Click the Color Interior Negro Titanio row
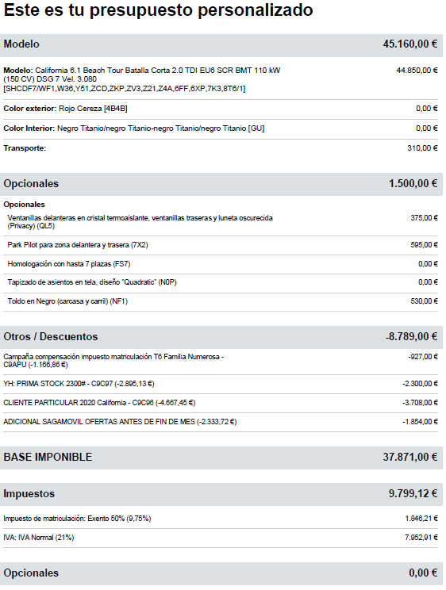 click(x=221, y=128)
